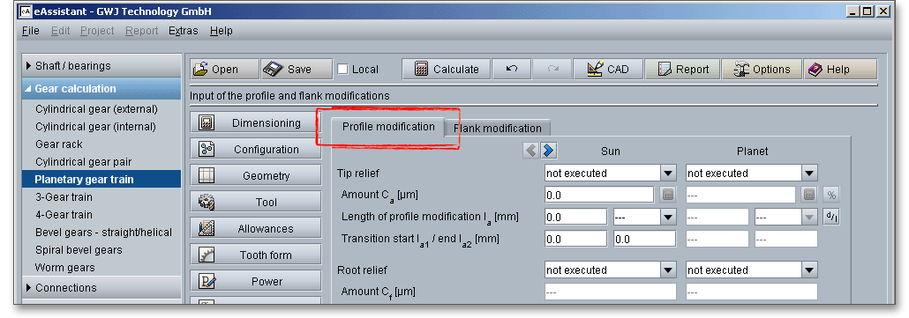909x318 pixels.
Task: Open the CAD export button
Action: (608, 70)
